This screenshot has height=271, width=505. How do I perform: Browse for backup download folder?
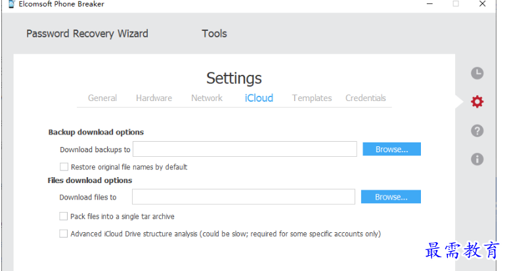(x=391, y=149)
